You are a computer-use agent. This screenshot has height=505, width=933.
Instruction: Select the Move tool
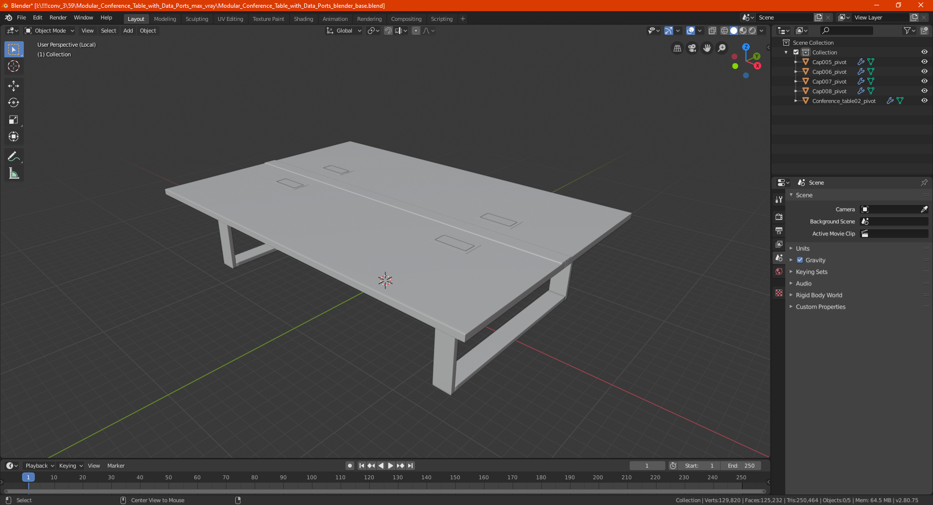point(14,86)
